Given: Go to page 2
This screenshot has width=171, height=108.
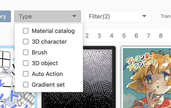Looking at the screenshot, I should tap(87, 36).
